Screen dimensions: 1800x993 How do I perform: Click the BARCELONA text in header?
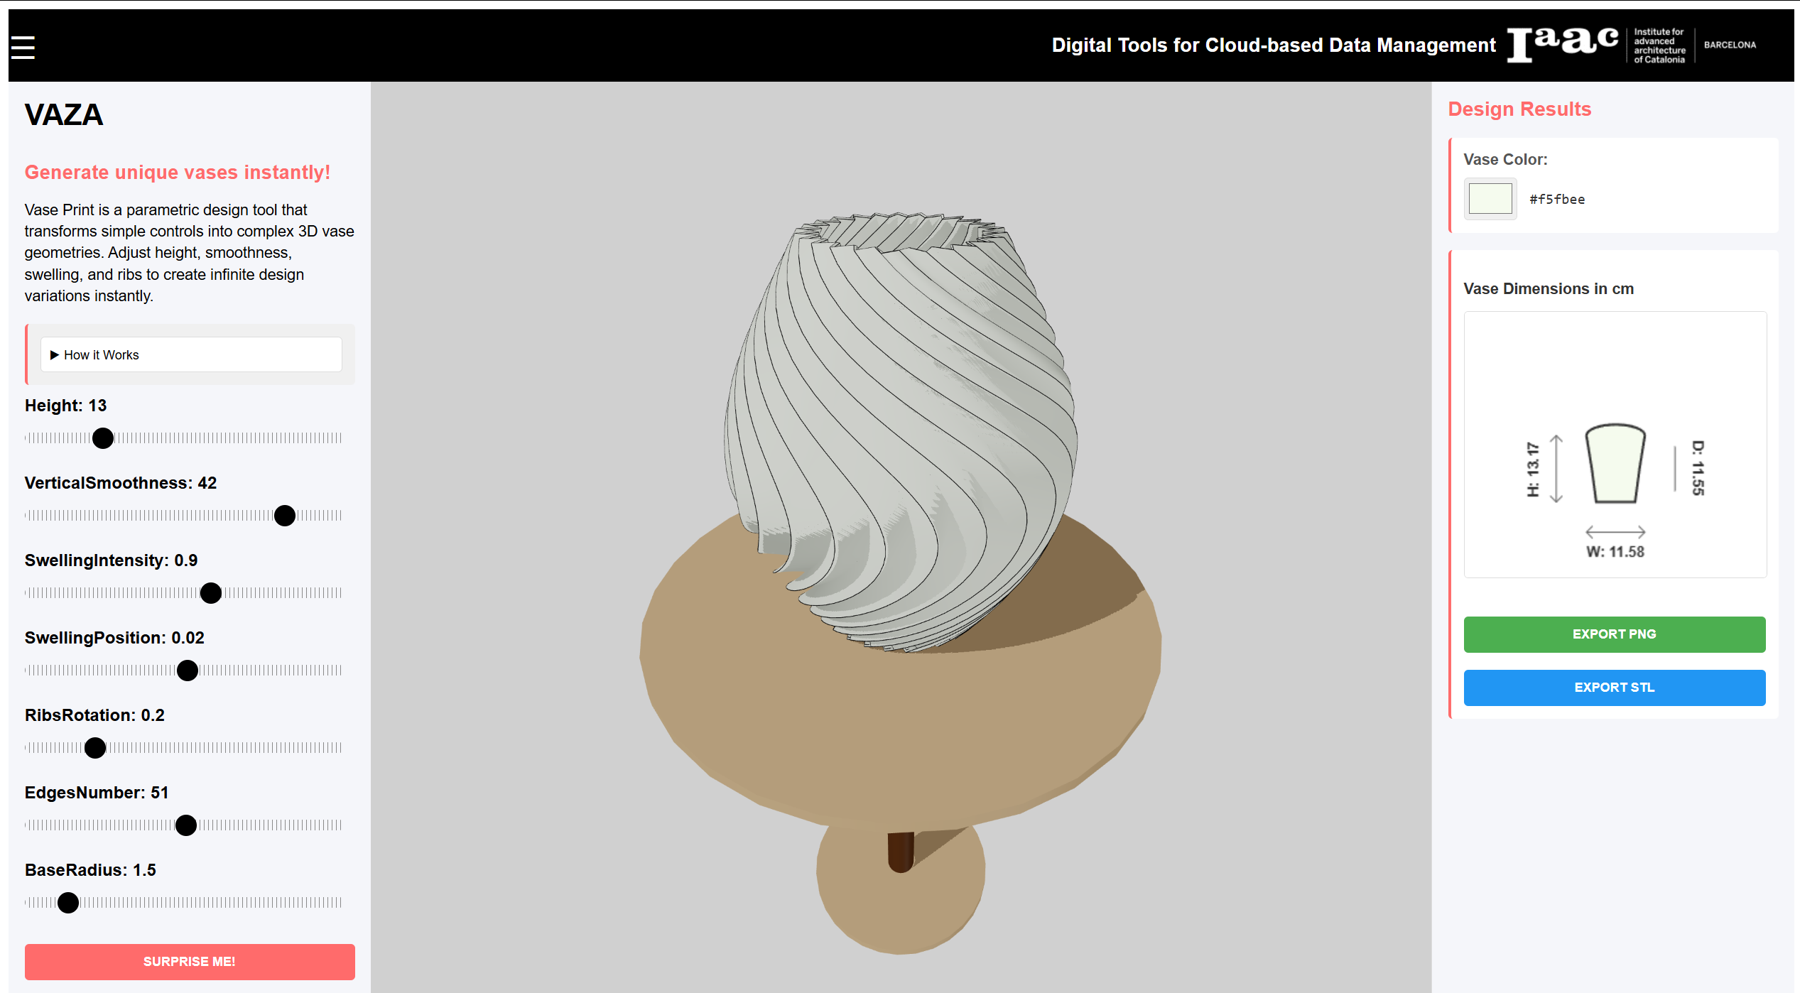click(x=1730, y=45)
